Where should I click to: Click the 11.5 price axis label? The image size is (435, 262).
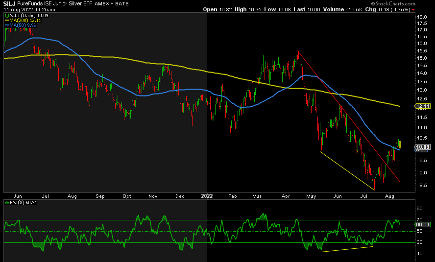click(x=422, y=118)
